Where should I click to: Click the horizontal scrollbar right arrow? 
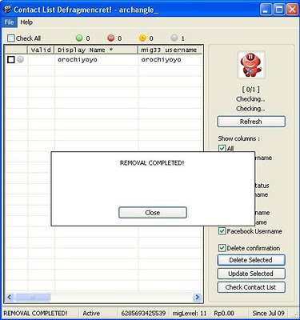click(x=198, y=297)
